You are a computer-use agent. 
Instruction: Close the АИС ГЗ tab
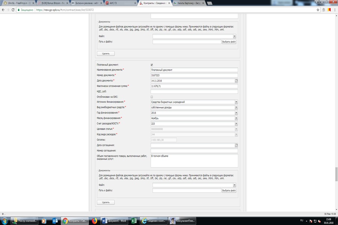tap(135, 3)
